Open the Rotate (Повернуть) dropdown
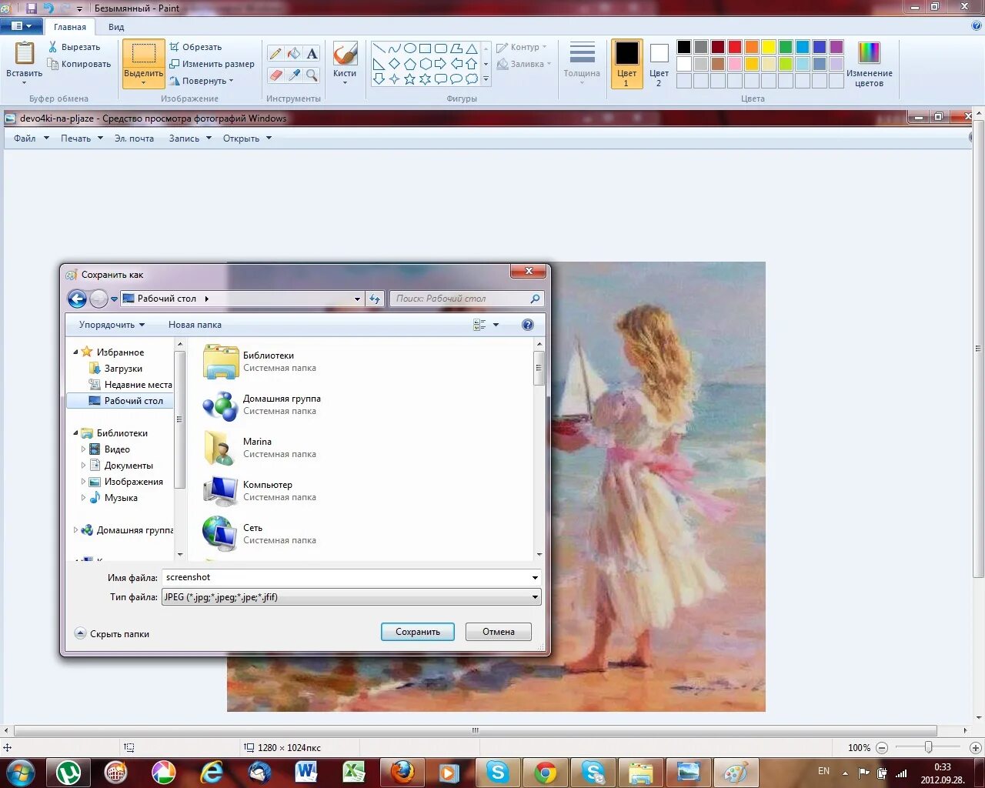The width and height of the screenshot is (985, 788). point(201,81)
